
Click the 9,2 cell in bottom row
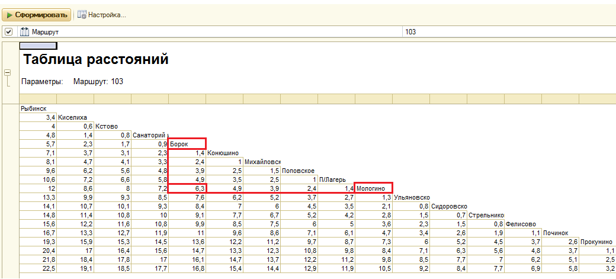[x=411, y=268]
